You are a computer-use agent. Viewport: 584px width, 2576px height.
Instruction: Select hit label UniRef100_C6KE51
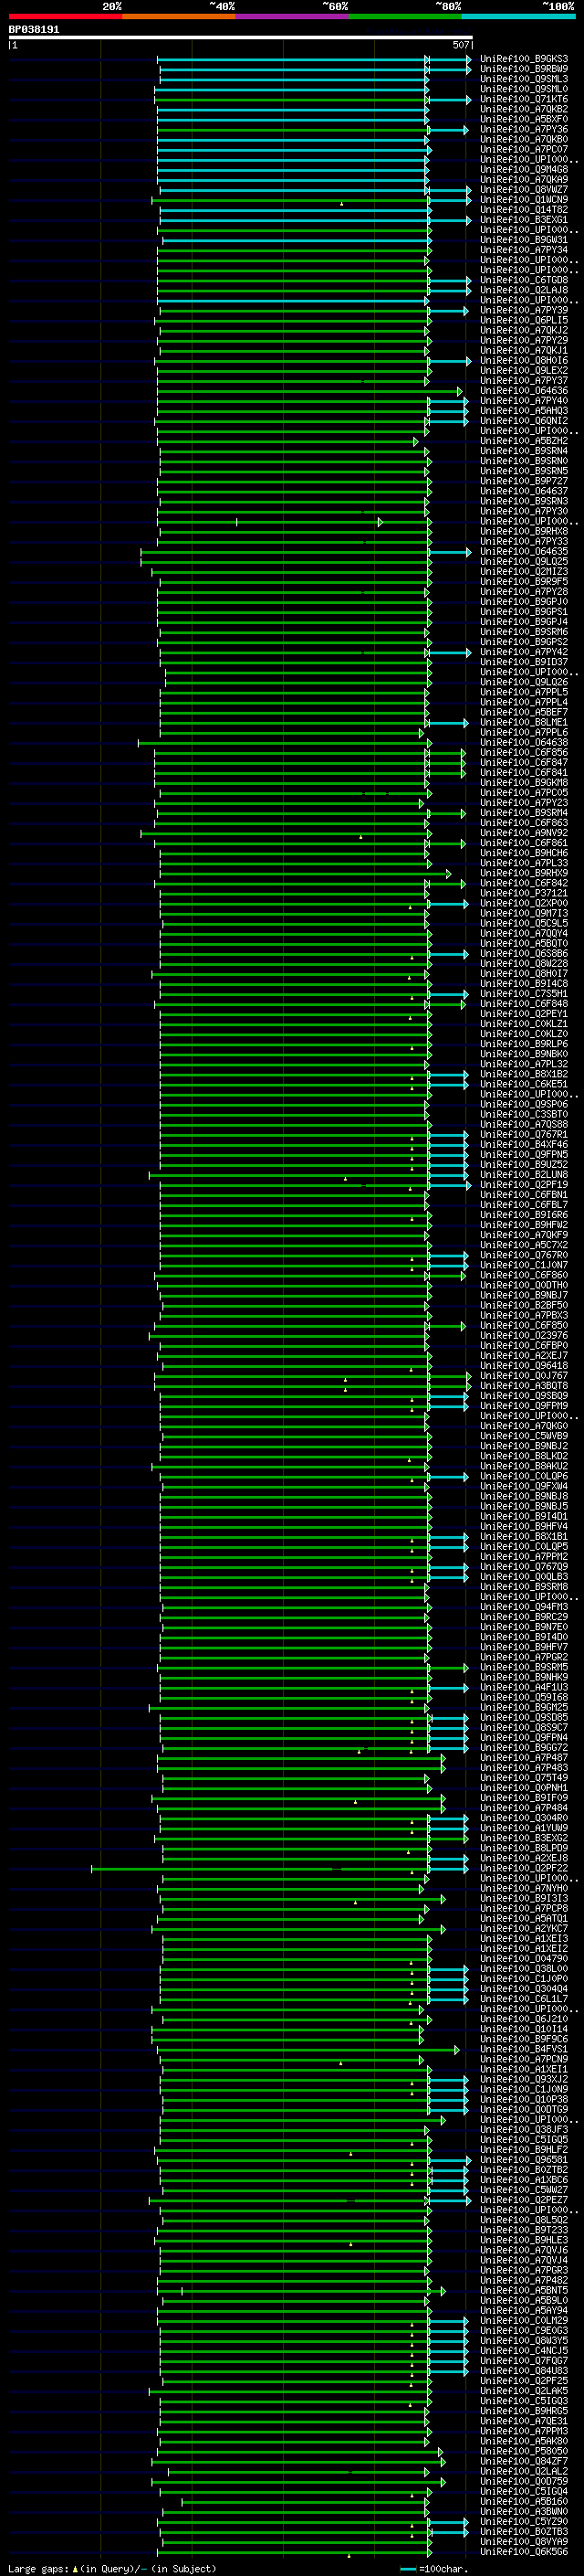pyautogui.click(x=524, y=1084)
